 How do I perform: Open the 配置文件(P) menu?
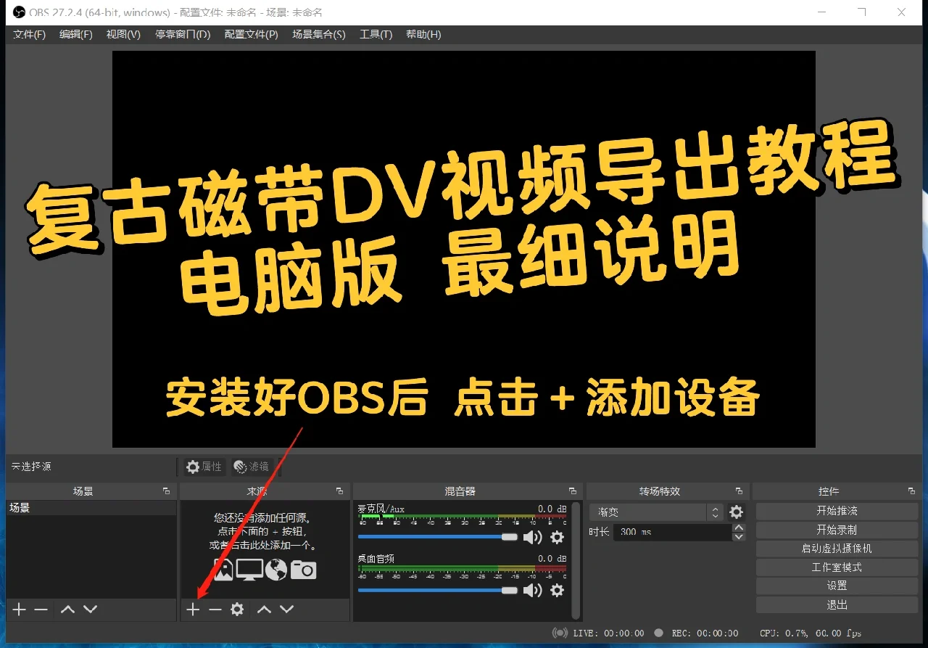tap(251, 34)
